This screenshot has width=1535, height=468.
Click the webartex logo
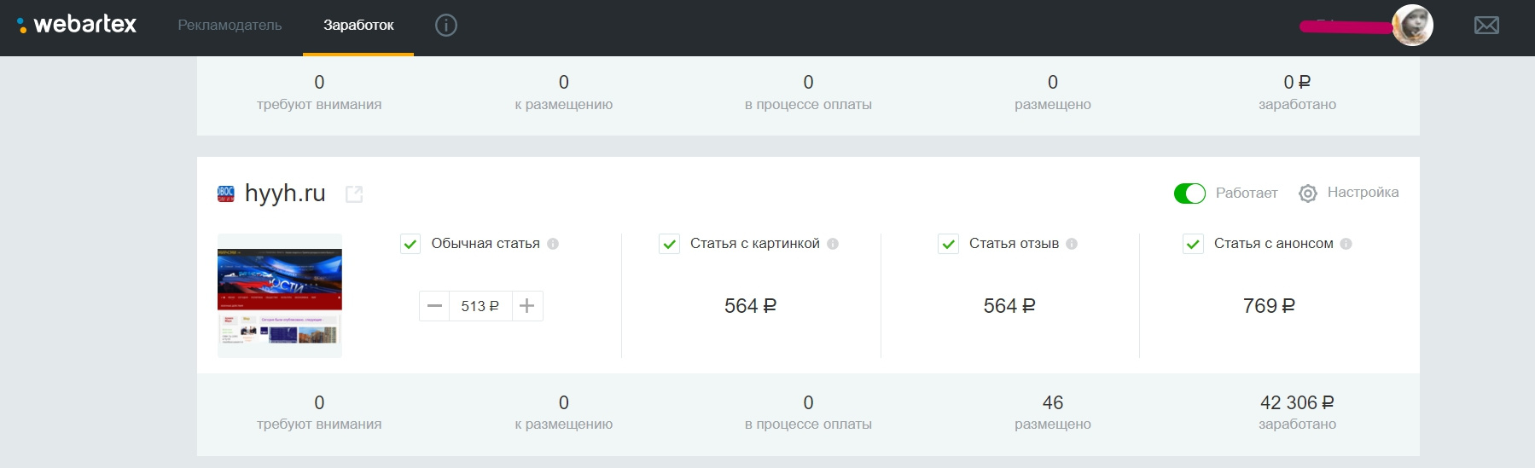(77, 25)
